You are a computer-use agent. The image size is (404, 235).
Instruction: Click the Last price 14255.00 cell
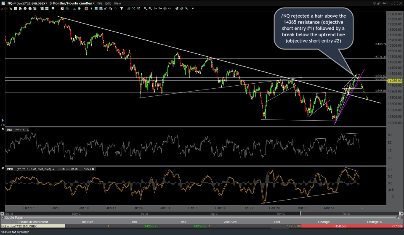[294, 226]
